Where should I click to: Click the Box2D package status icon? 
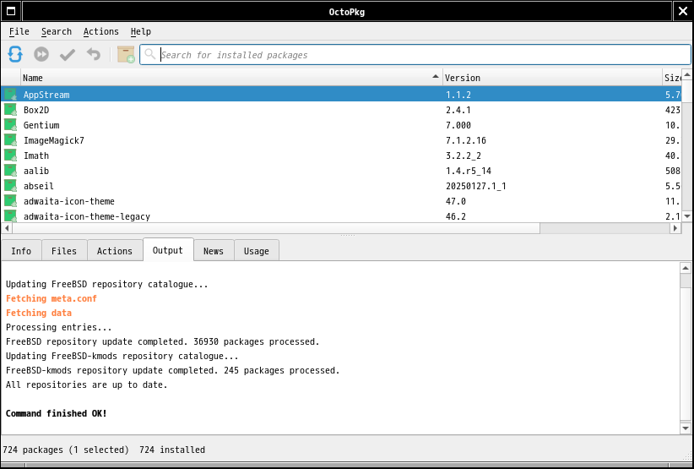[x=11, y=110]
